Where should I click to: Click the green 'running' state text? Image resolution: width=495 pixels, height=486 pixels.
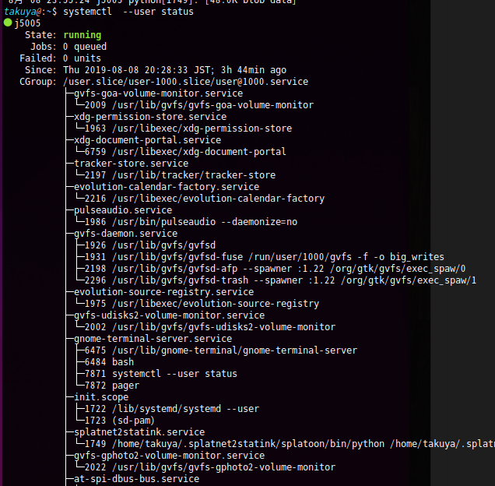click(82, 35)
